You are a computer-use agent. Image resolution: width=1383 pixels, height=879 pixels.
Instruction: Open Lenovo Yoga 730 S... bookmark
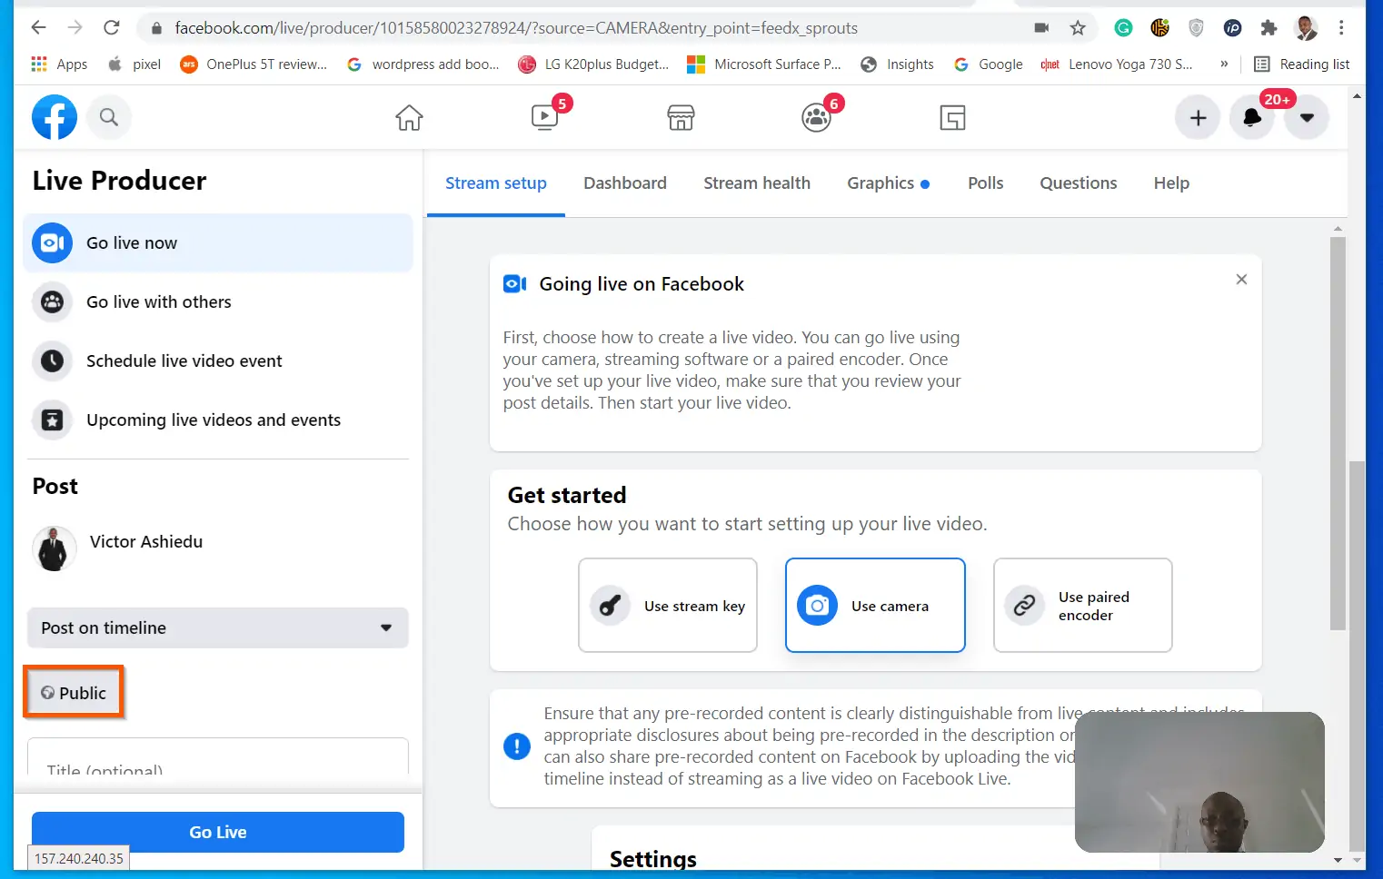tap(1117, 64)
